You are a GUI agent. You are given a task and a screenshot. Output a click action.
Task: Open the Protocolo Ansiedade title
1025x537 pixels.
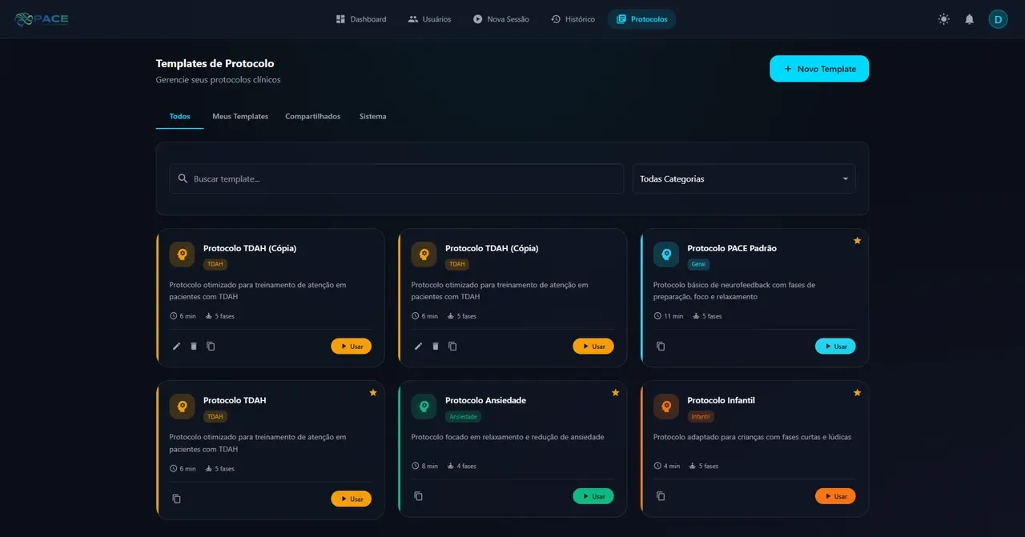coord(485,400)
